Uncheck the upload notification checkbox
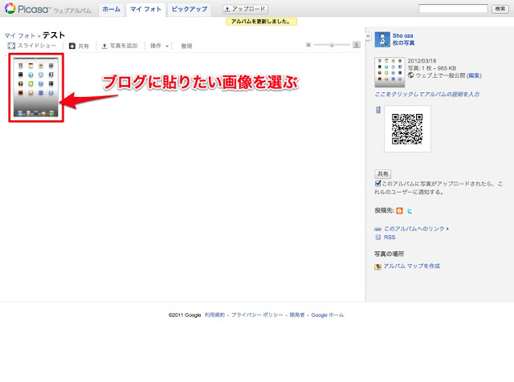514x382 pixels. (x=378, y=183)
